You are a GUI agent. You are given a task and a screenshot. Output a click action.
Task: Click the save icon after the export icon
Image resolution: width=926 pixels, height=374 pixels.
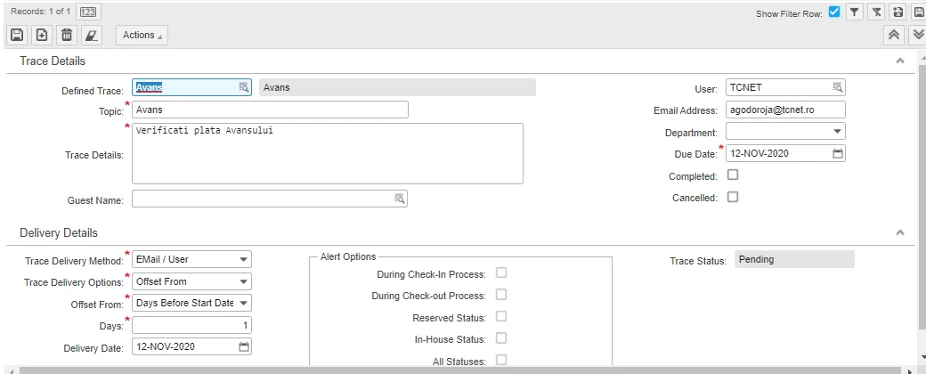tap(919, 12)
